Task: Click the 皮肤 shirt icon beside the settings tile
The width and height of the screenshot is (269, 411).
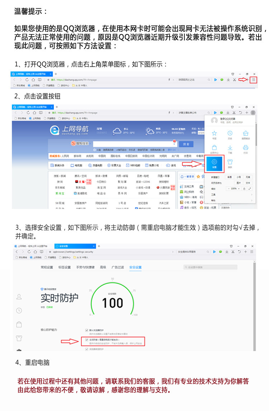Action: pyautogui.click(x=230, y=162)
